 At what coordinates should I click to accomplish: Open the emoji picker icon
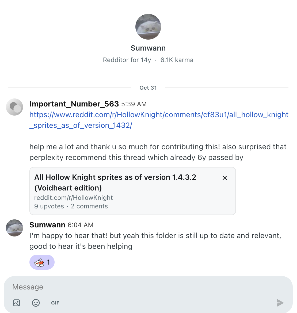(x=36, y=303)
